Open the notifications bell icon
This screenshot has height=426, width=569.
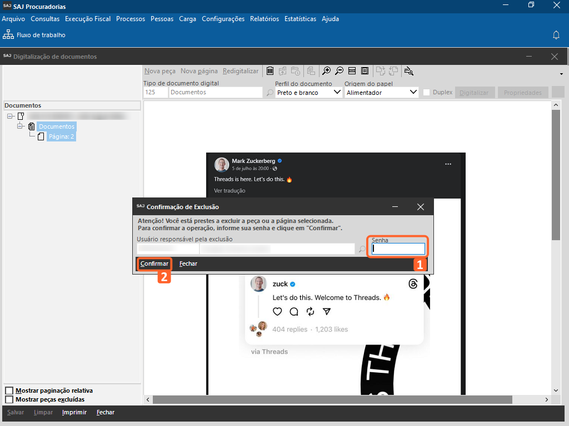(556, 35)
